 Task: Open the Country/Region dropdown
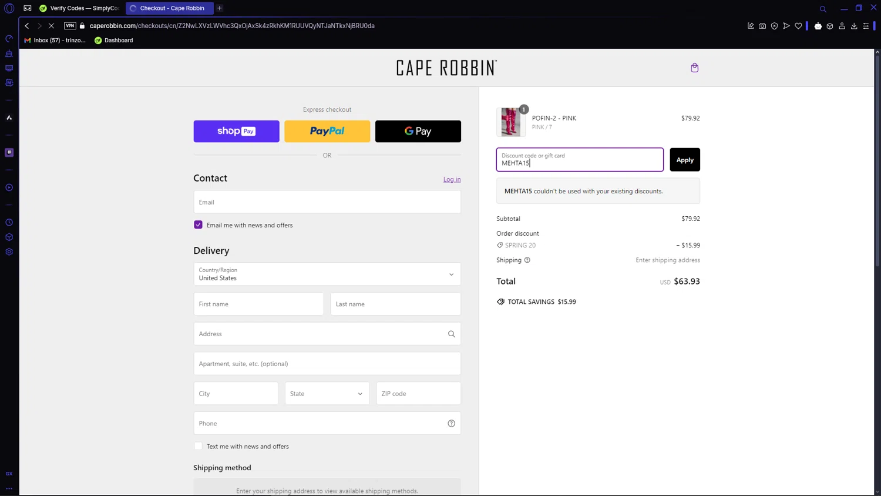(327, 274)
